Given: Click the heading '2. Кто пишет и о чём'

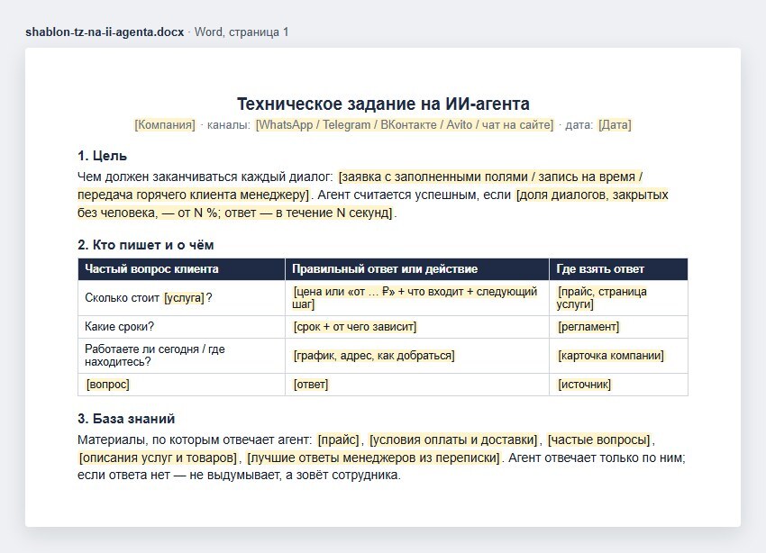Looking at the screenshot, I should coord(146,245).
